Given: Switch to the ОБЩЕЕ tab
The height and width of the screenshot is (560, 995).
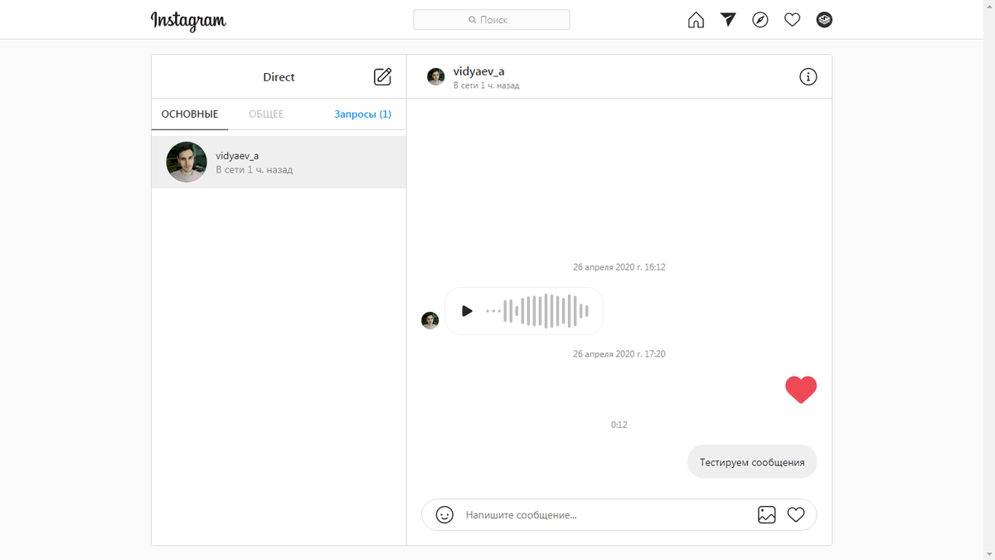Looking at the screenshot, I should point(266,114).
